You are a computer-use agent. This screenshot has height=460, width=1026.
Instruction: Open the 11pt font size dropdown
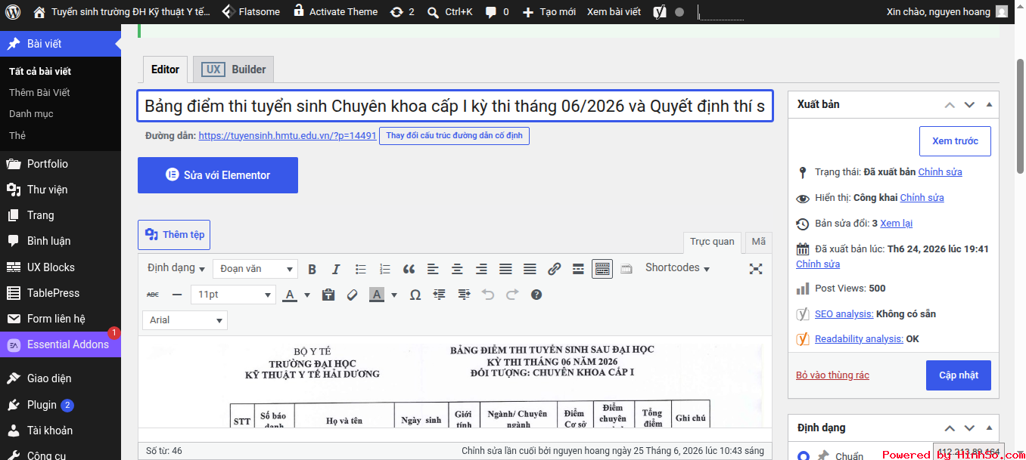[233, 295]
